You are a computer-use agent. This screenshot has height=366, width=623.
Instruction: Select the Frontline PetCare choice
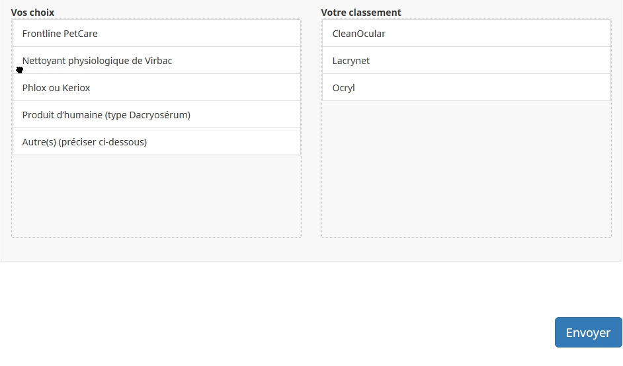156,34
